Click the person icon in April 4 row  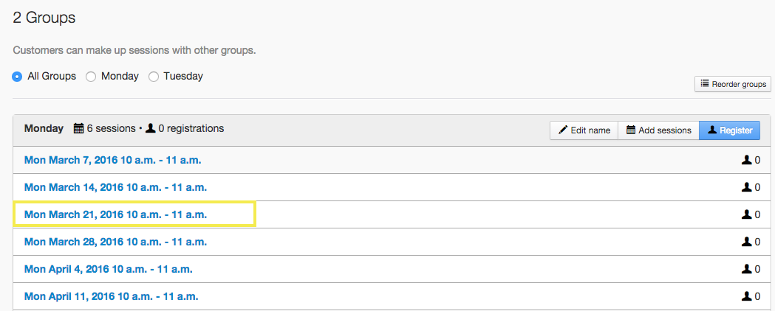[x=746, y=269]
